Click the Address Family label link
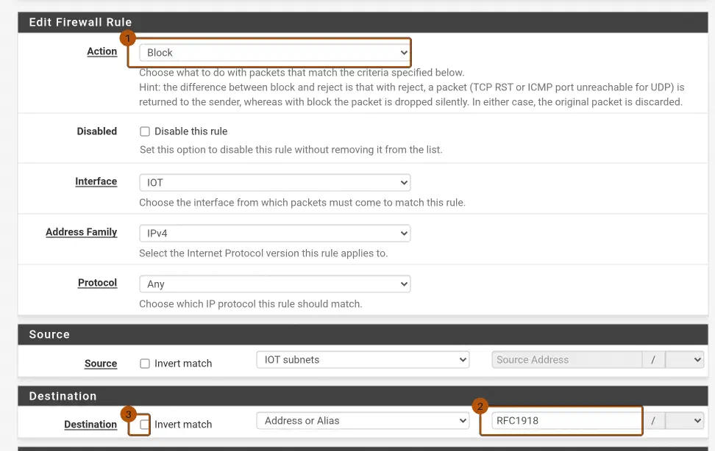This screenshot has height=451, width=715. pyautogui.click(x=81, y=232)
